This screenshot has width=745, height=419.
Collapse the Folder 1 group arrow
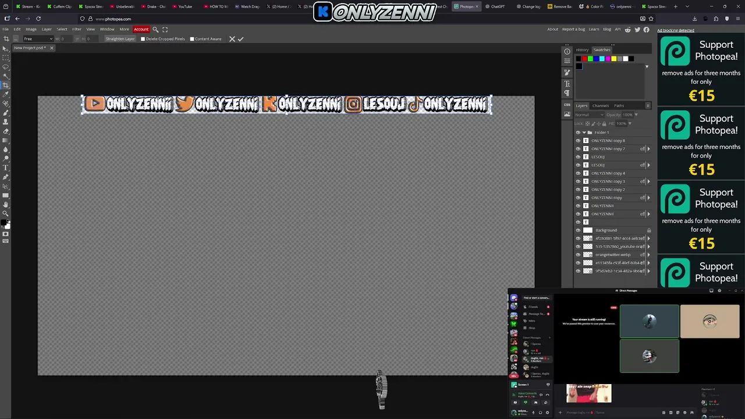coord(584,132)
